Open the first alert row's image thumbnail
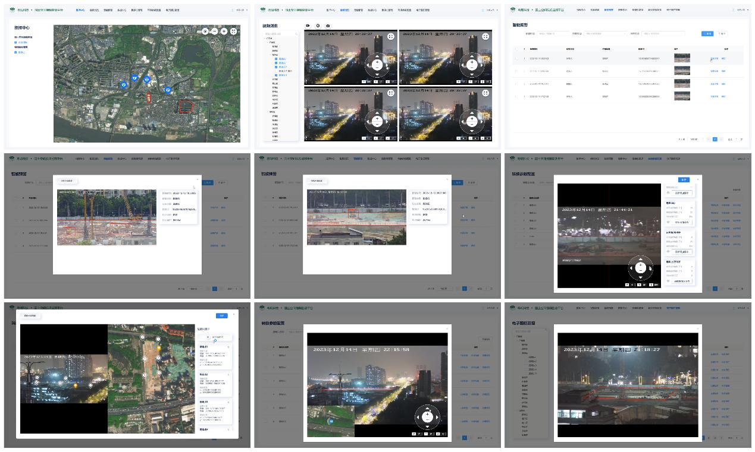This screenshot has width=755, height=452. (x=682, y=58)
